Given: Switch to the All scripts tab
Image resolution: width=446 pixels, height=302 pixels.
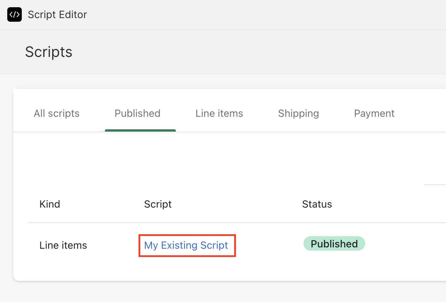Looking at the screenshot, I should tap(57, 113).
